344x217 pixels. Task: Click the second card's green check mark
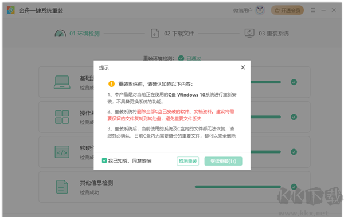click(294, 117)
